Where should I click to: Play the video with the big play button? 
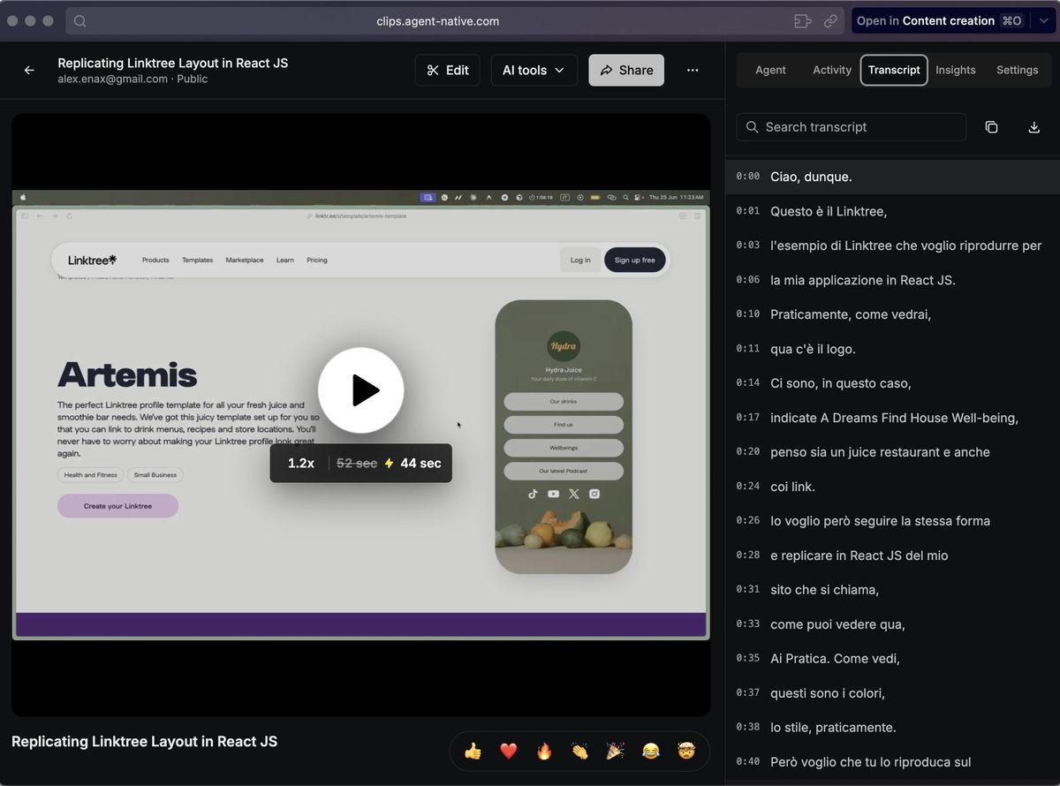361,390
